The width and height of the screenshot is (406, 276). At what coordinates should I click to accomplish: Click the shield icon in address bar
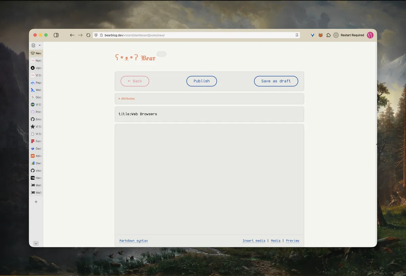[96, 35]
